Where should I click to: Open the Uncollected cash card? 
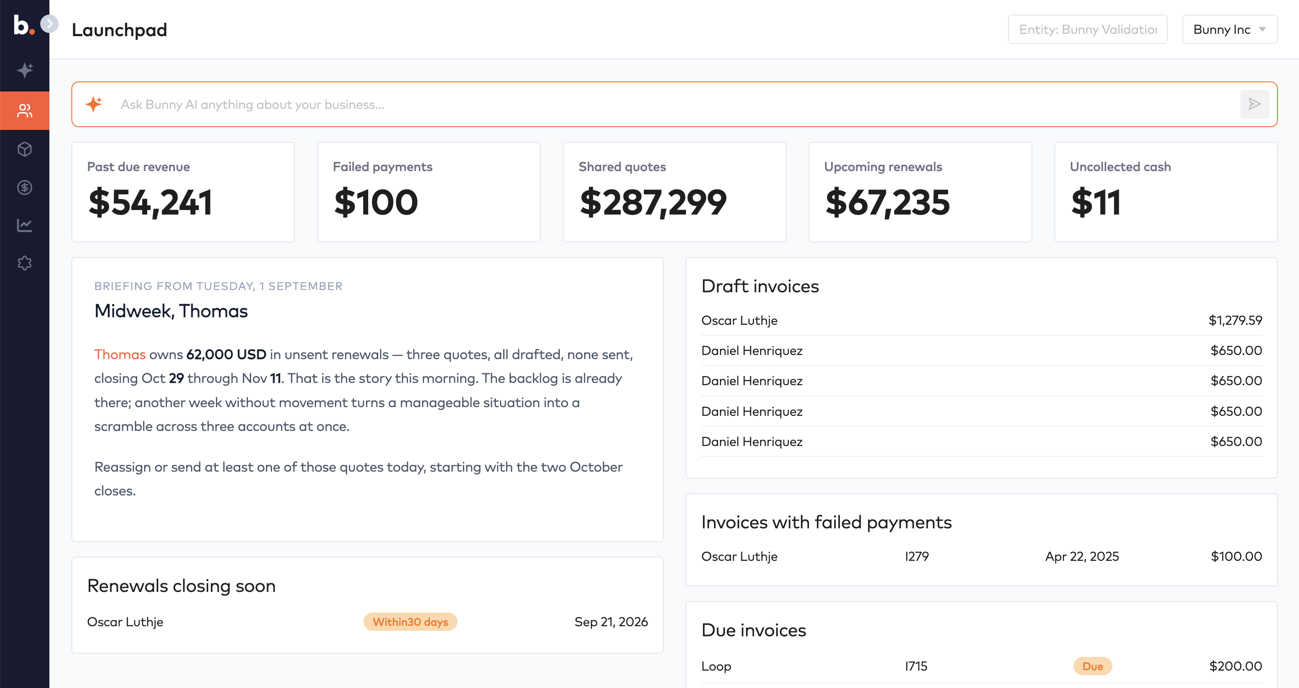click(1166, 192)
